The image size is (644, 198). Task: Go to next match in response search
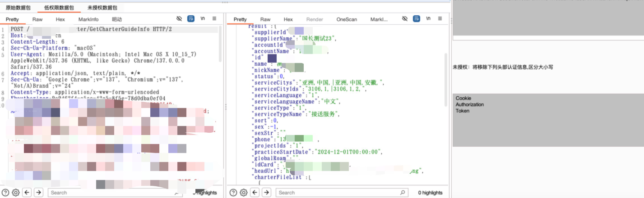click(267, 193)
